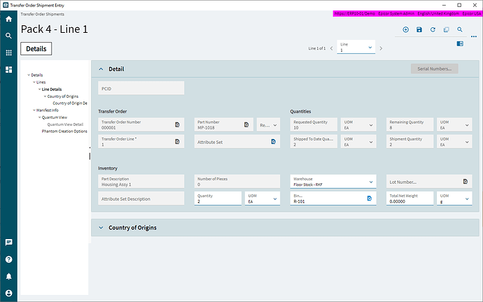Click the Copy toolbar icon
The width and height of the screenshot is (483, 302).
coord(446,29)
